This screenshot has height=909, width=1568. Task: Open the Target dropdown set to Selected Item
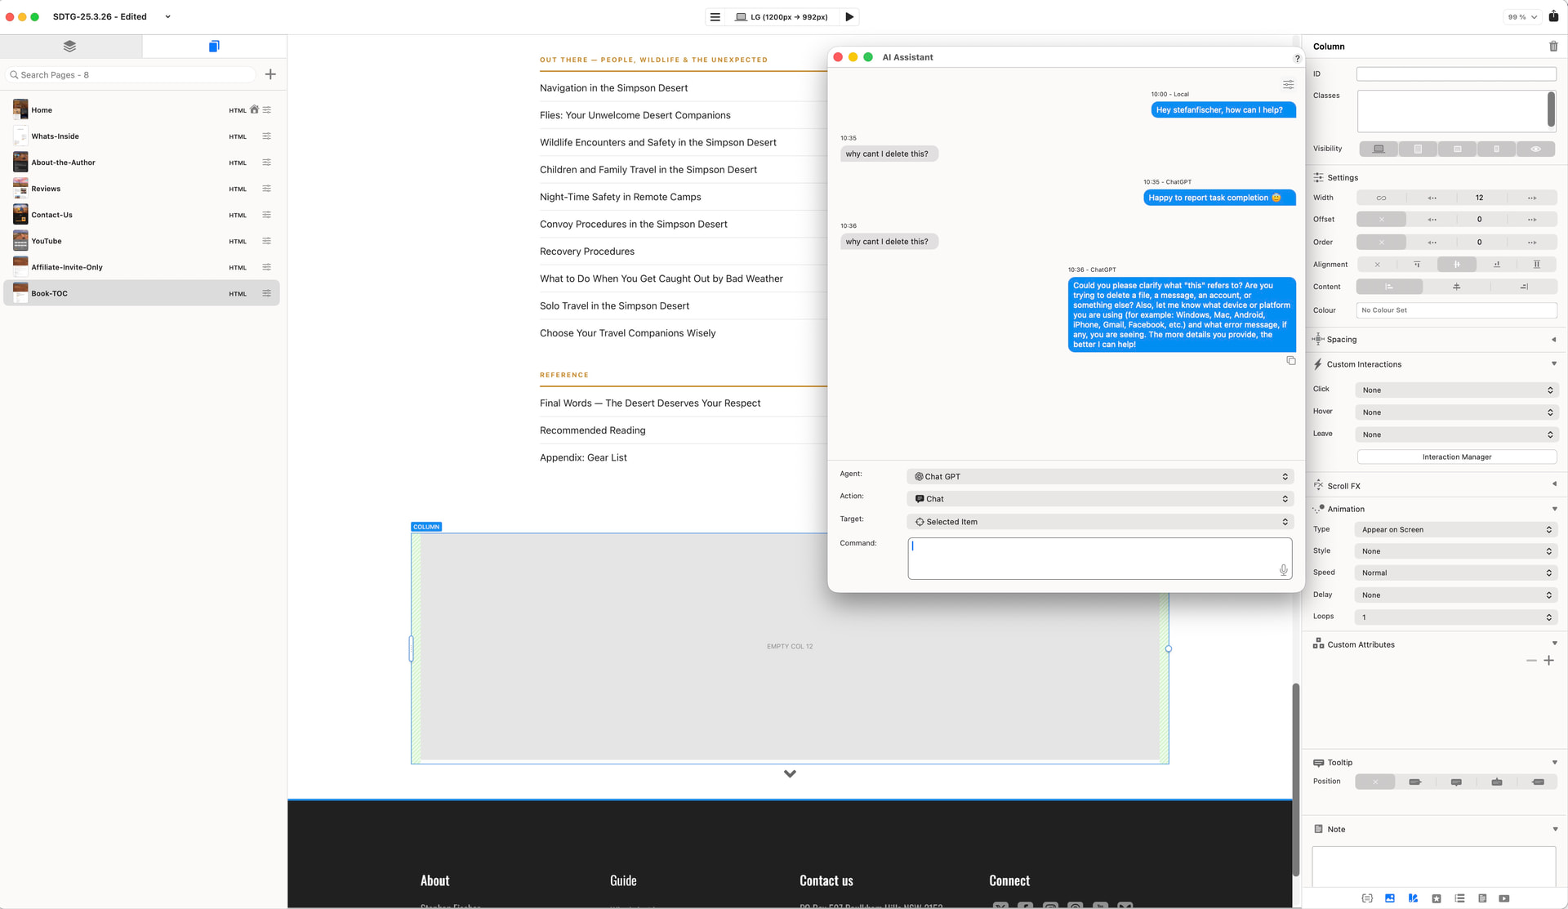coord(1099,522)
